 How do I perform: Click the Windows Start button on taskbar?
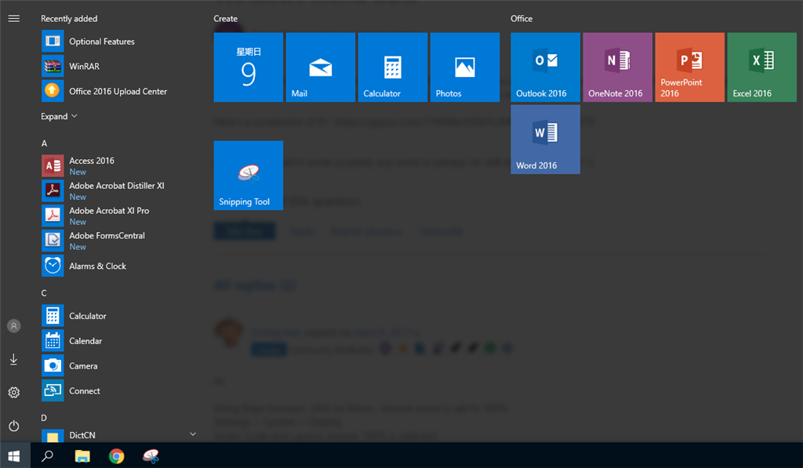[x=14, y=455]
